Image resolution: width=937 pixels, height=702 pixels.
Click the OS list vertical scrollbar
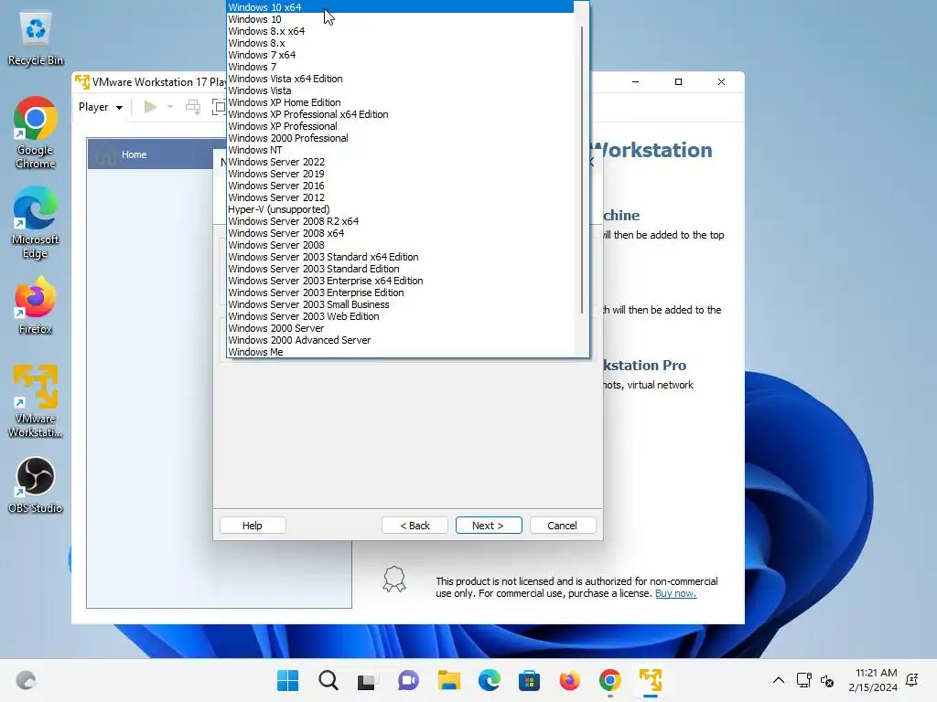581,170
